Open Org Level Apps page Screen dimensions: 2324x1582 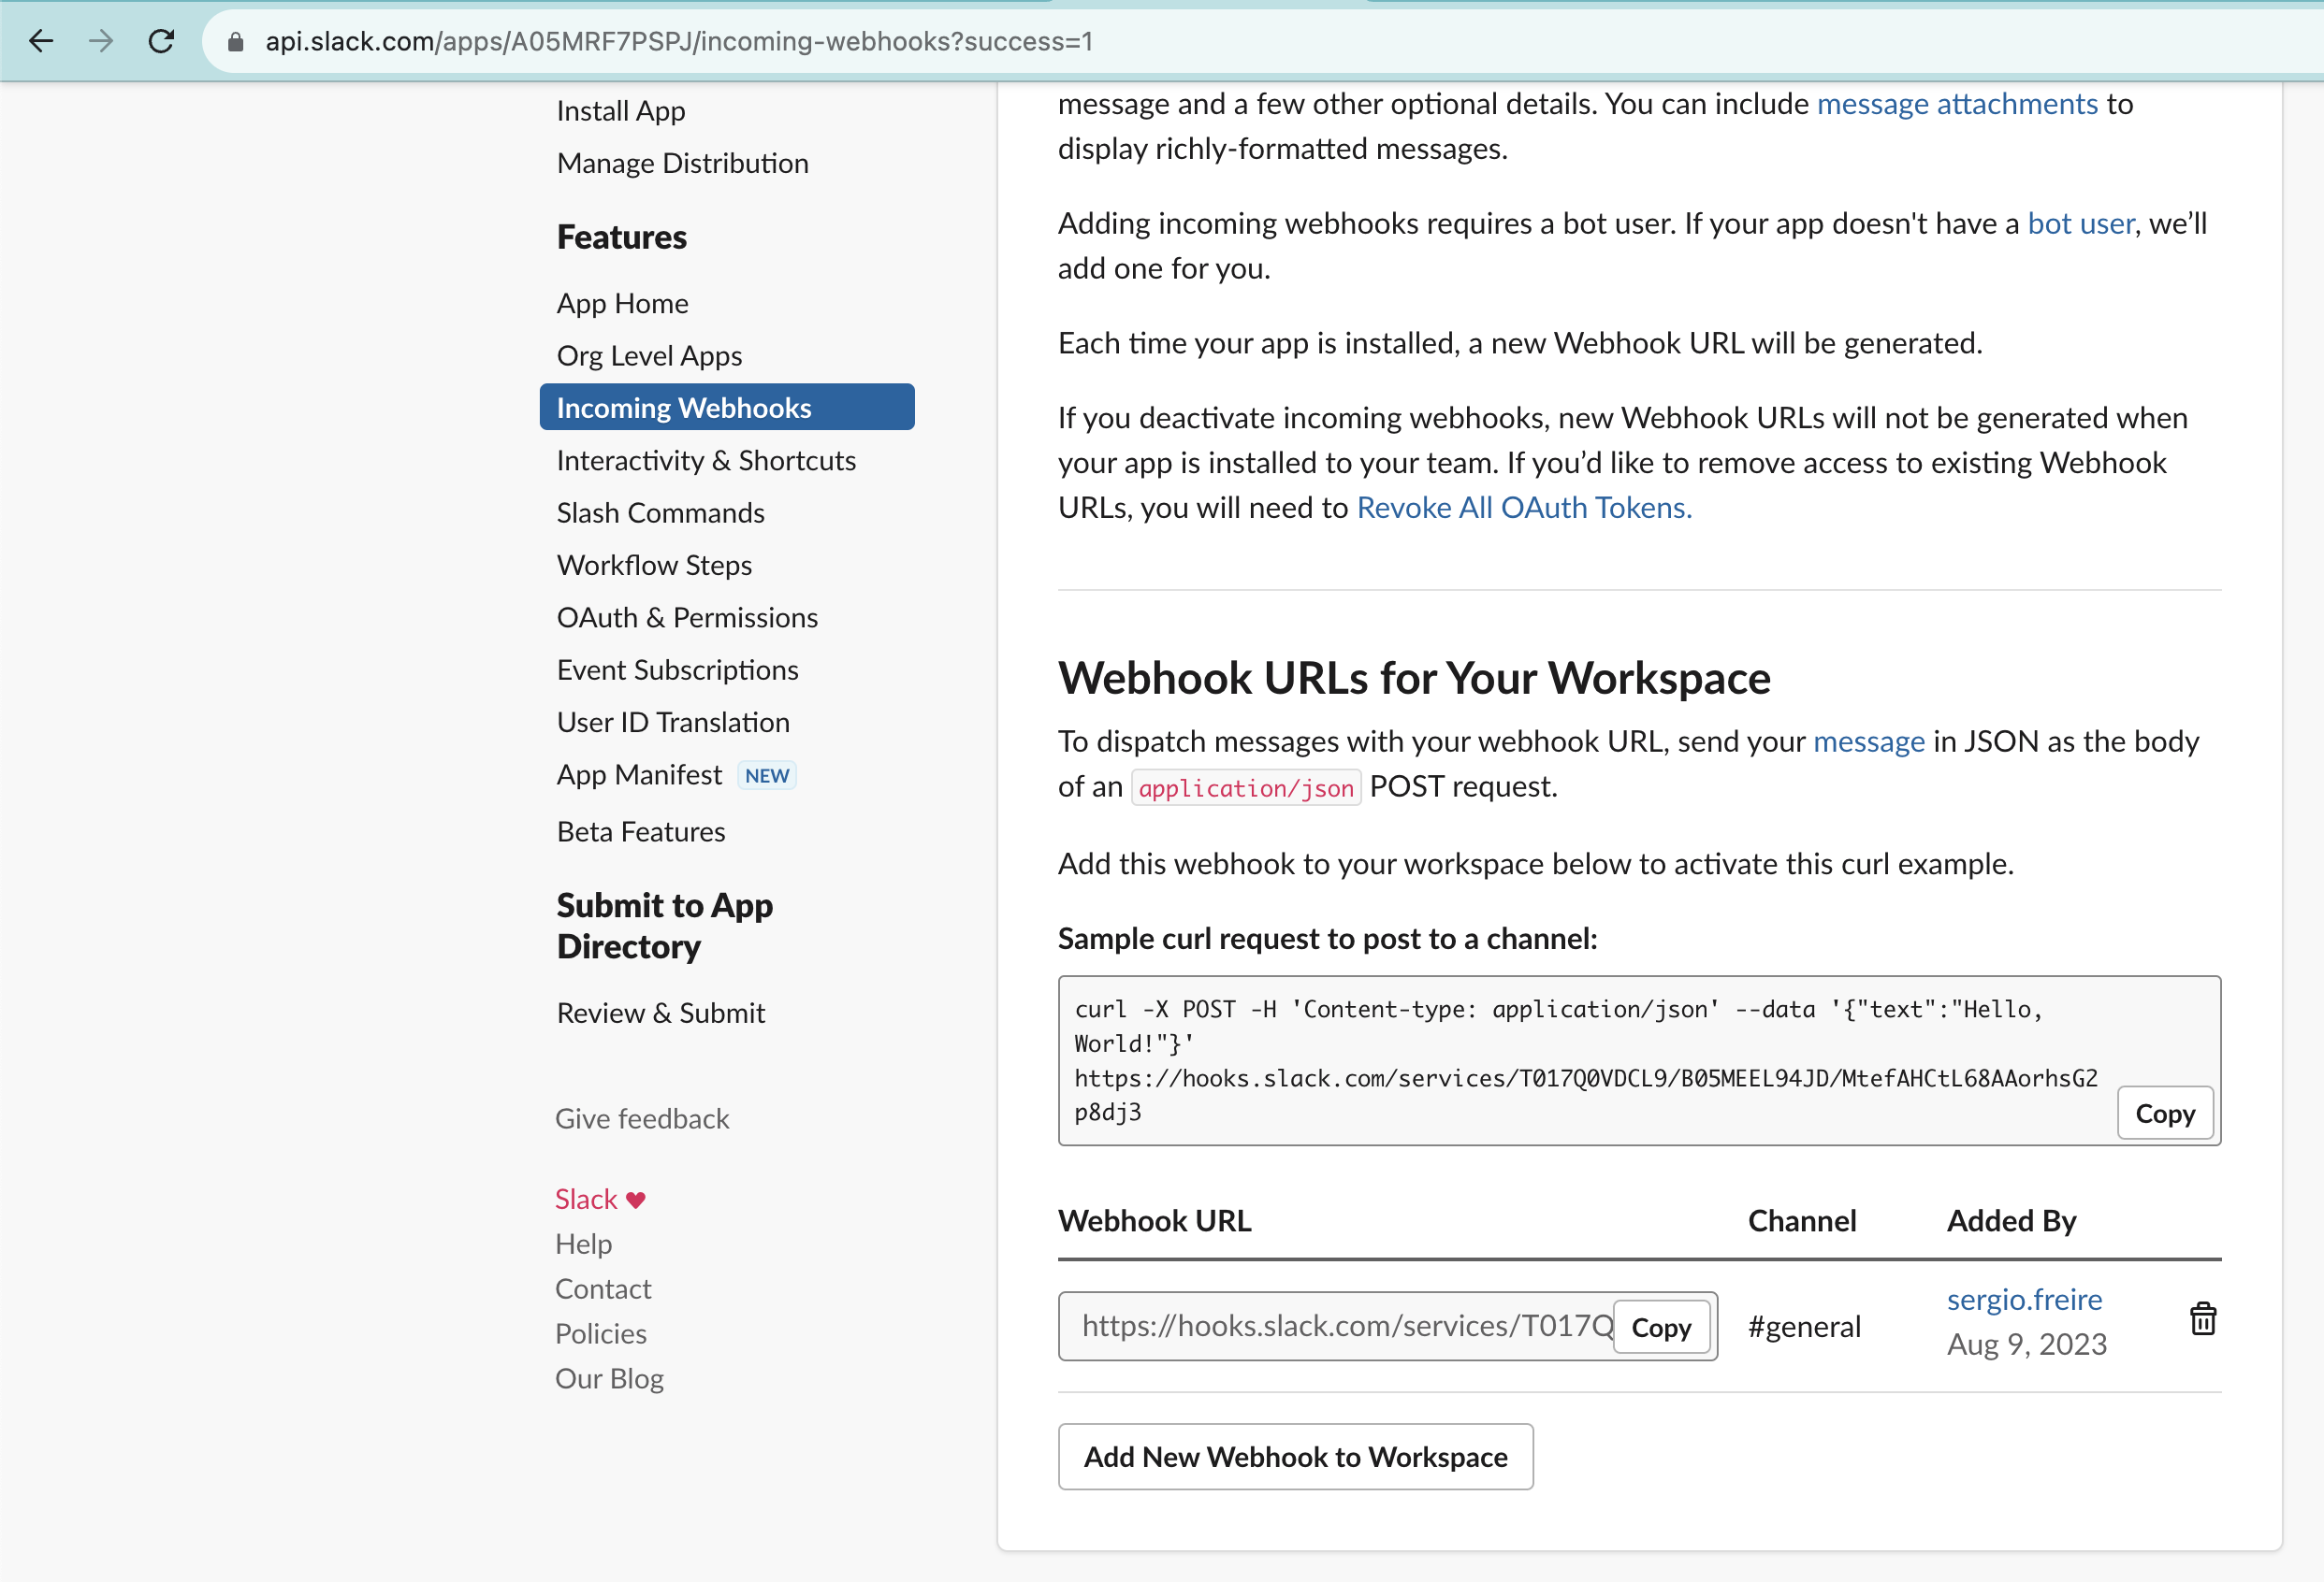click(x=649, y=356)
